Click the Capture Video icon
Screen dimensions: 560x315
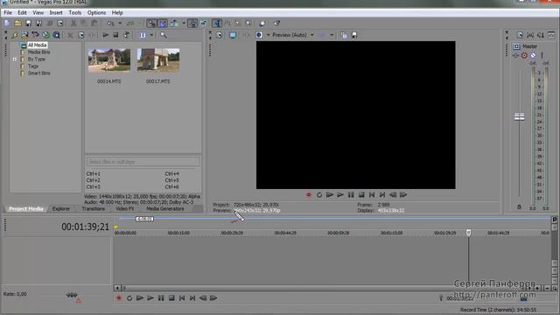click(x=35, y=35)
